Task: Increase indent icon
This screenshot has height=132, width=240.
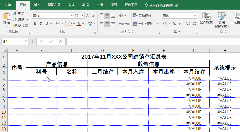Action: tap(127, 24)
